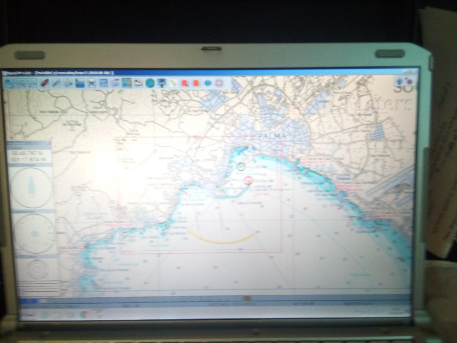This screenshot has height=343, width=457.
Task: Click the grey pencil icon in toolbar
Action: tap(56, 83)
